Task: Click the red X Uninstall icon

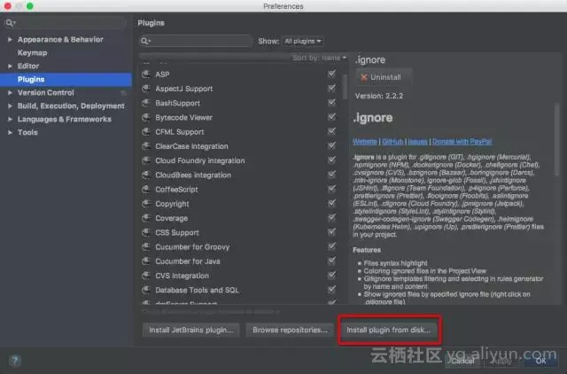Action: (x=364, y=77)
